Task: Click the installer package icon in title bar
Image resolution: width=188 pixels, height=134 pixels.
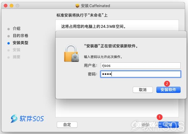Action: pyautogui.click(x=77, y=6)
